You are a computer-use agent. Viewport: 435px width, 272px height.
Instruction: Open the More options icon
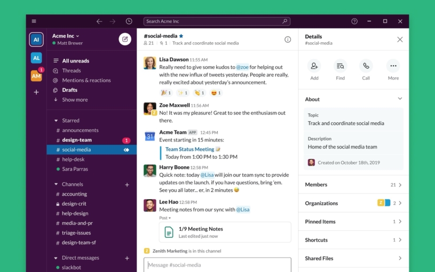[393, 66]
